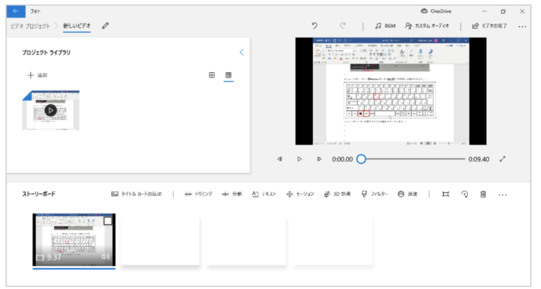This screenshot has height=289, width=541.
Task: Add media with the 追加 button
Action: pyautogui.click(x=37, y=75)
